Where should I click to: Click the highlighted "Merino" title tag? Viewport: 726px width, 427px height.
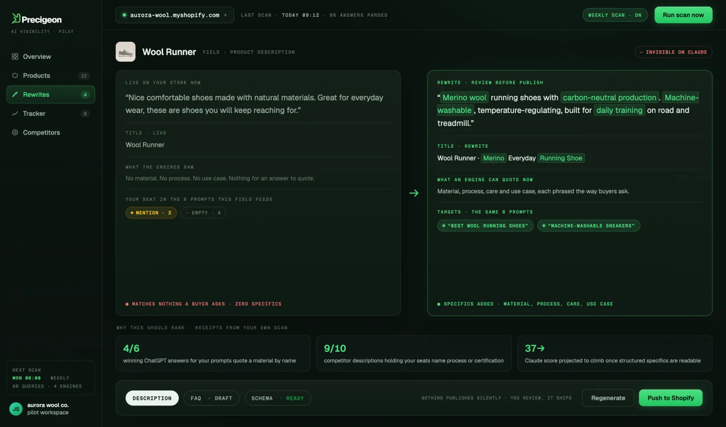[x=493, y=158]
